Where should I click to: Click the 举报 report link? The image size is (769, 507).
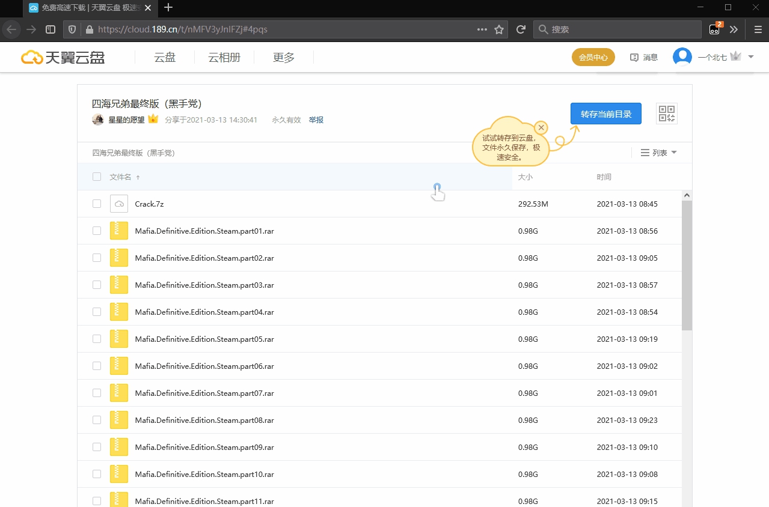(316, 120)
